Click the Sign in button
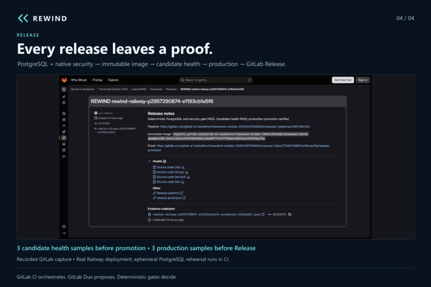431x287 pixels. [363, 80]
